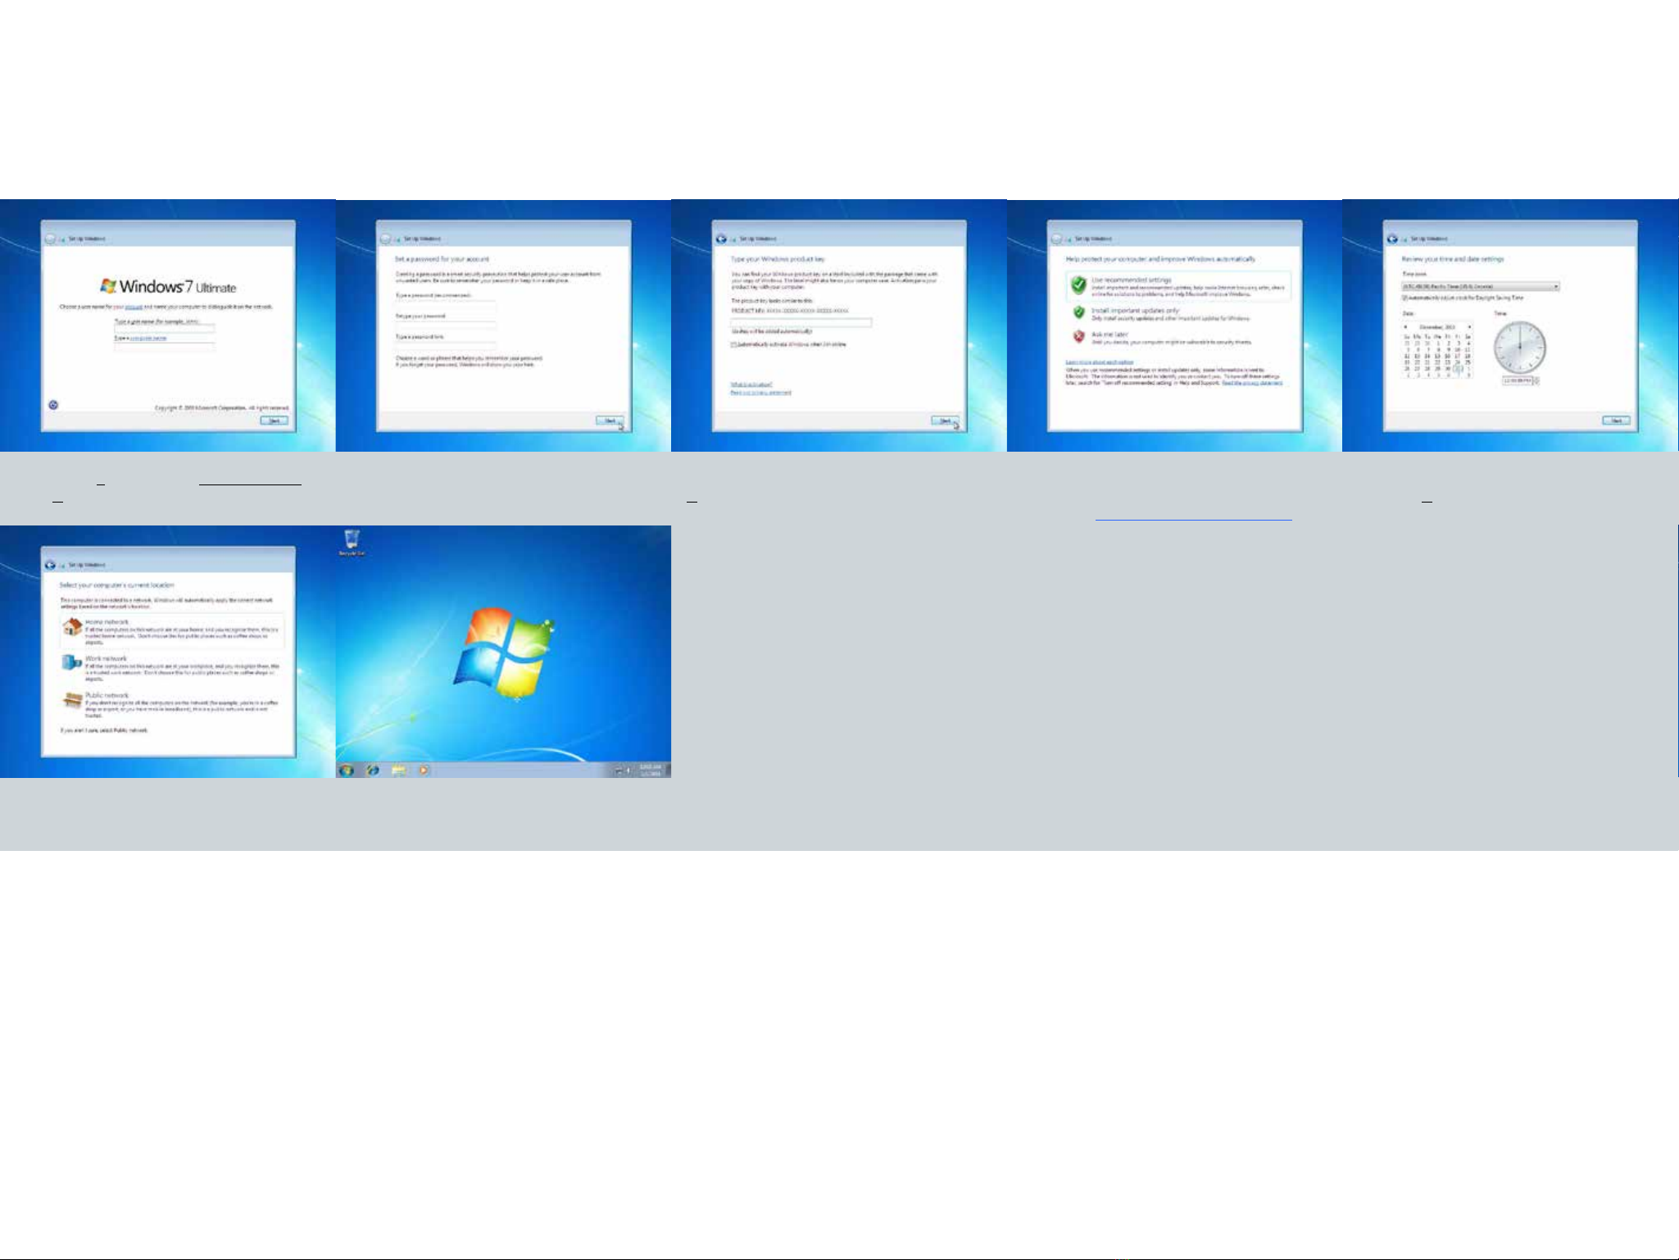Select the Work network location
The height and width of the screenshot is (1260, 1679).
click(x=172, y=668)
